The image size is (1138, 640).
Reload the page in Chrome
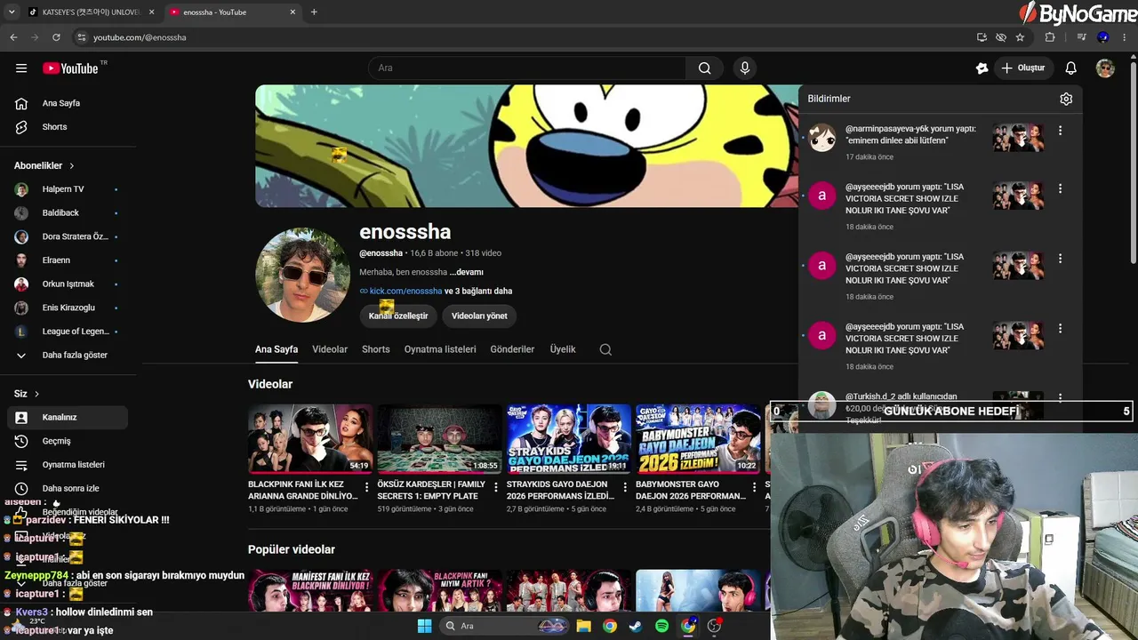click(56, 37)
